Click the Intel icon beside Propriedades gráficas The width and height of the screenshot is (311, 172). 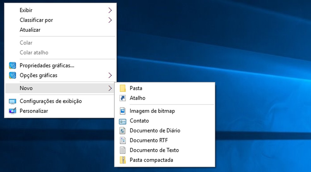(x=12, y=65)
